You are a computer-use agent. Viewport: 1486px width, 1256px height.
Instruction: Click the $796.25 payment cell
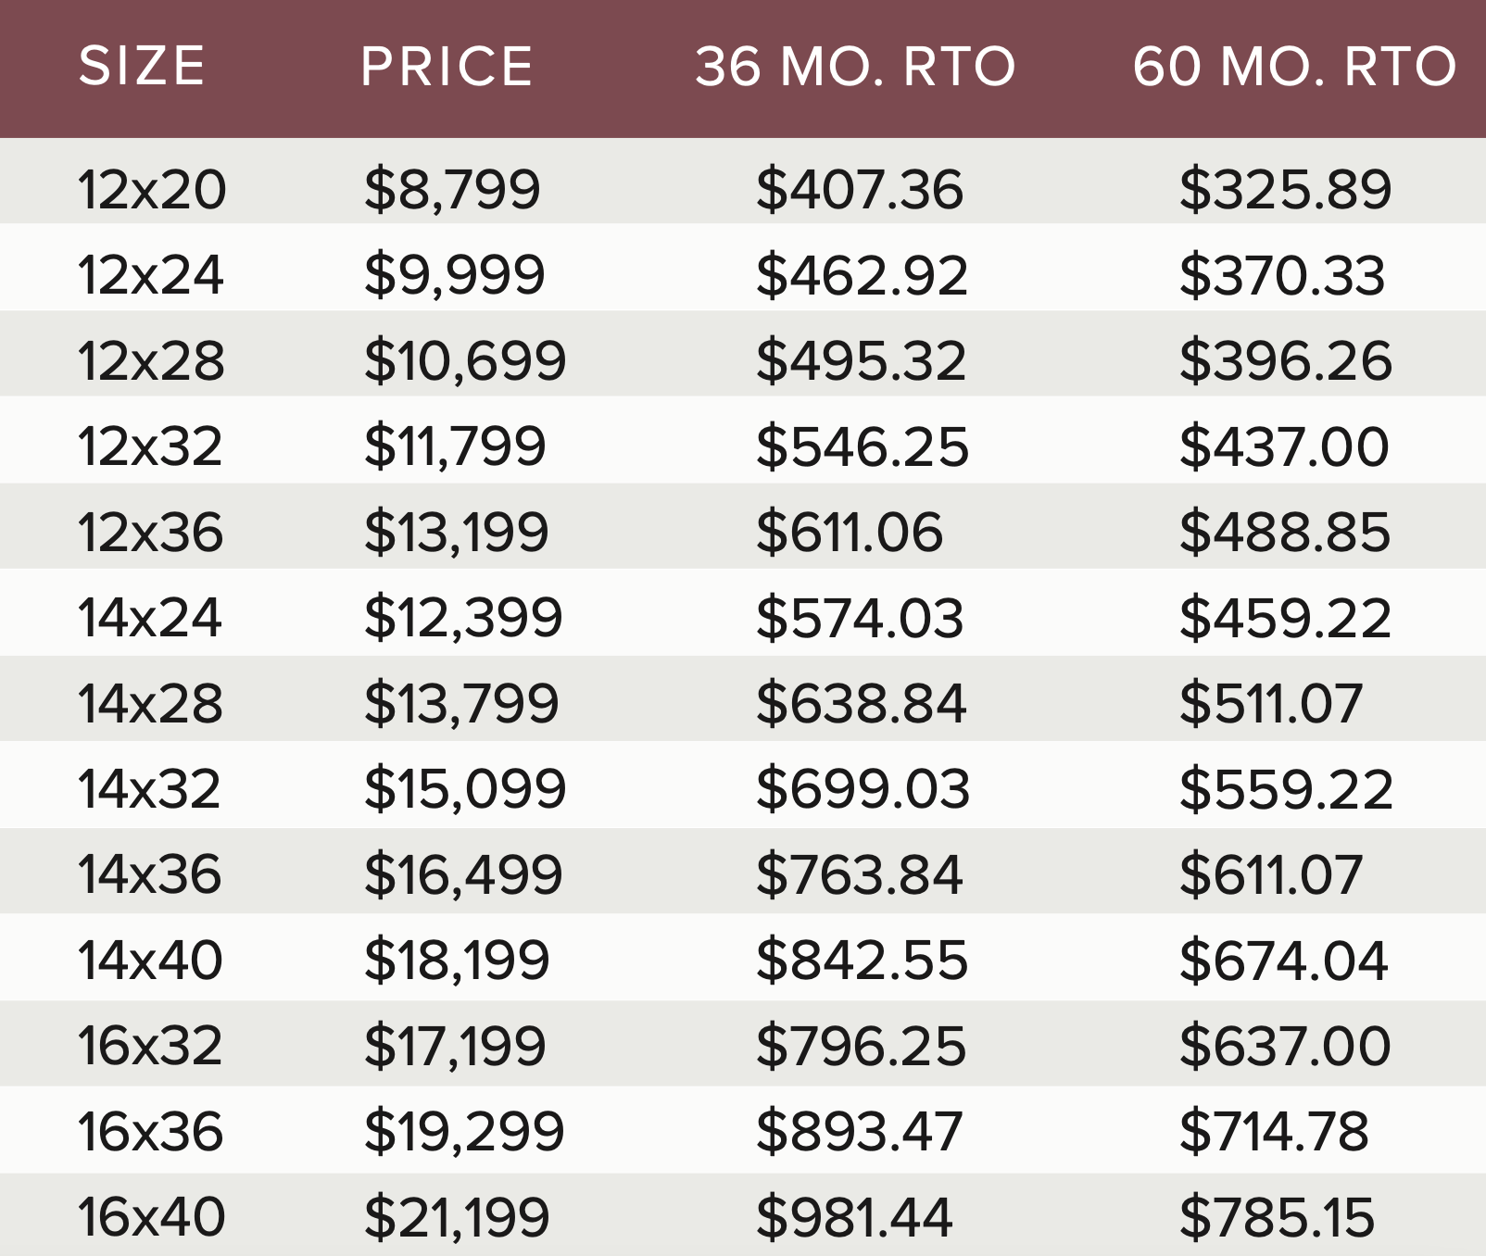coord(861,1046)
